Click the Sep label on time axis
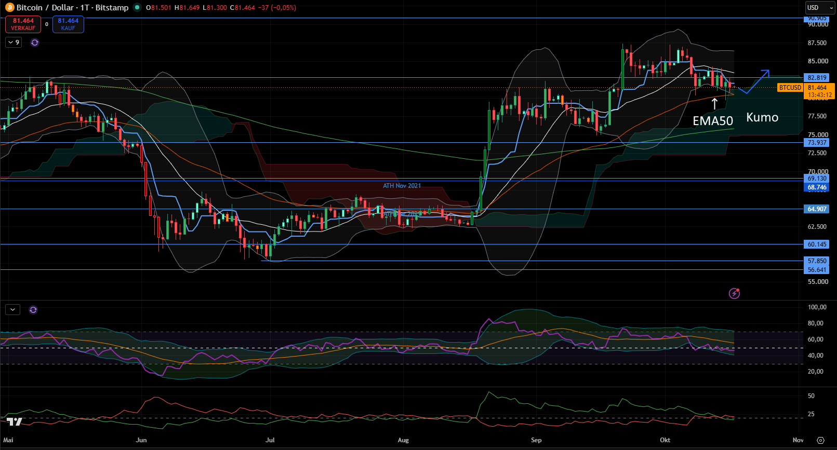The width and height of the screenshot is (837, 450). pyautogui.click(x=536, y=440)
